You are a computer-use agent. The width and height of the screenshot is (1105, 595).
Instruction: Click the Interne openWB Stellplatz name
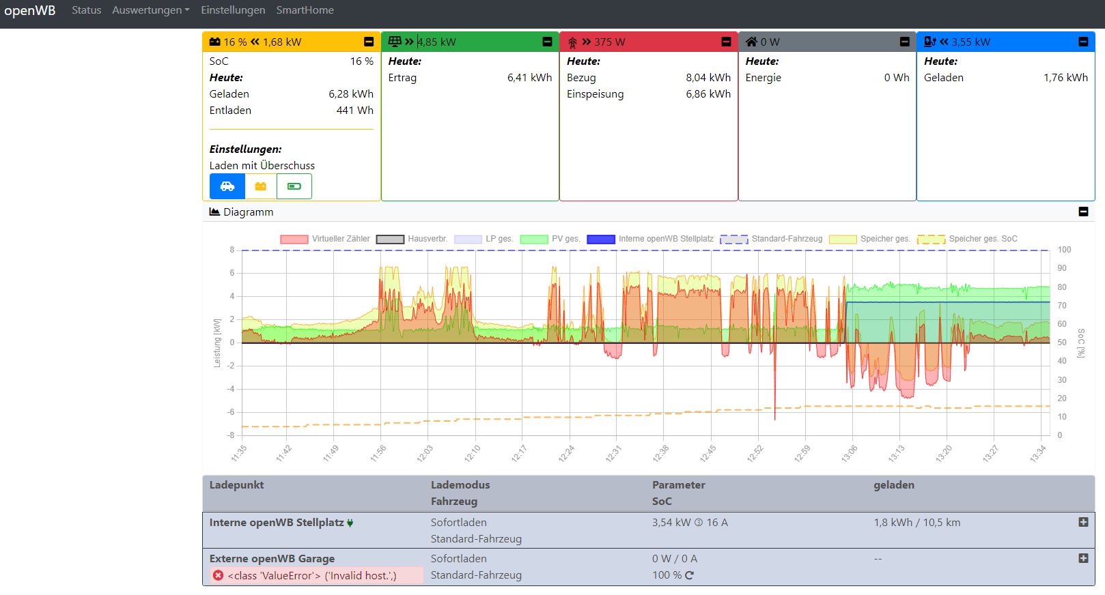(277, 523)
